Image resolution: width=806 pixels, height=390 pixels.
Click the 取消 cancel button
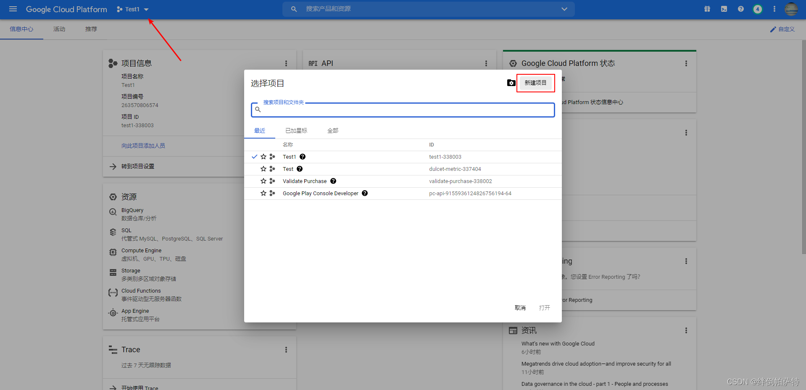click(520, 308)
